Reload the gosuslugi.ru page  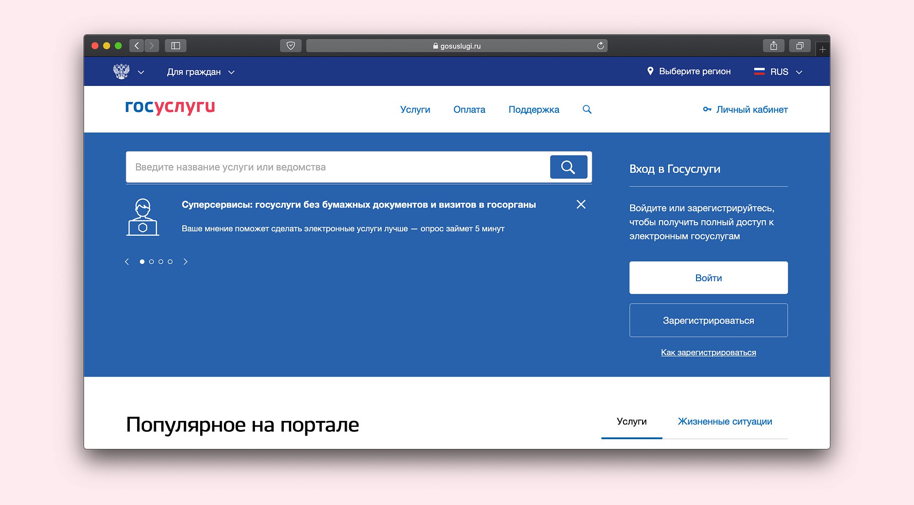[x=600, y=46]
